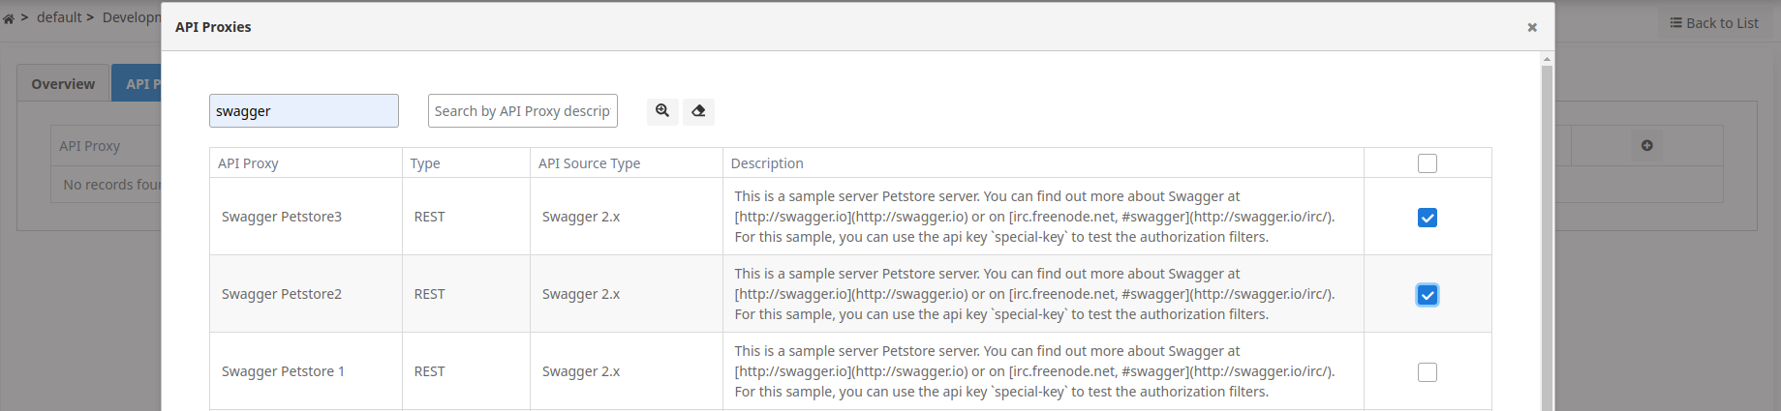The image size is (1781, 411).
Task: Toggle the select-all checkbox in table header
Action: (1427, 163)
